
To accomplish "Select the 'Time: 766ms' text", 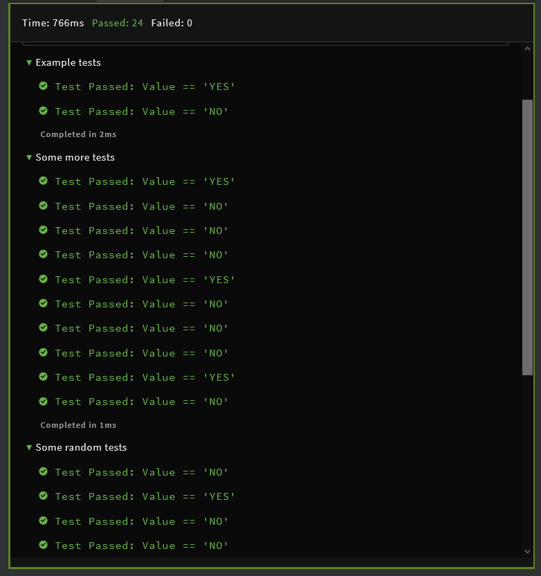I will point(53,23).
